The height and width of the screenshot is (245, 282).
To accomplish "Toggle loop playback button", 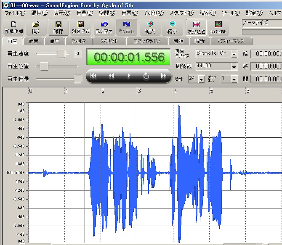I will [146, 76].
